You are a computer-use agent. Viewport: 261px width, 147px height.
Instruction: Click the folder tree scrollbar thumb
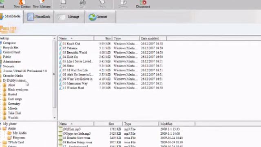(x=54, y=74)
